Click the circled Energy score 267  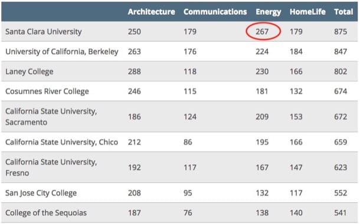click(262, 31)
